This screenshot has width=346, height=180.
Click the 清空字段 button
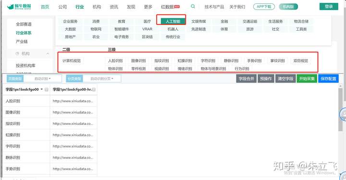[x=285, y=79]
